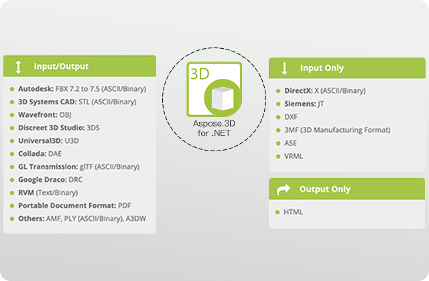Click the down arrow Input Only icon
429x281 pixels.
[284, 68]
